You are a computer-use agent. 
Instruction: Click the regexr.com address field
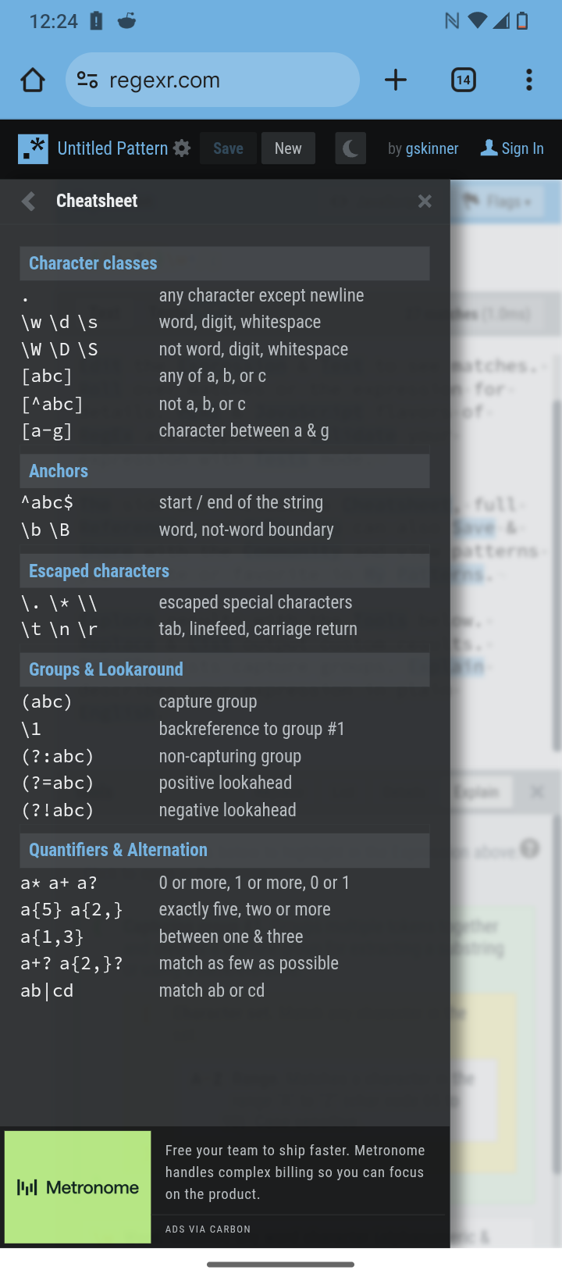point(226,80)
